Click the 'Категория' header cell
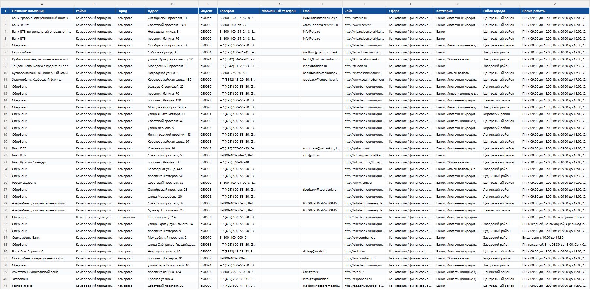The width and height of the screenshot is (590, 295). 458,11
